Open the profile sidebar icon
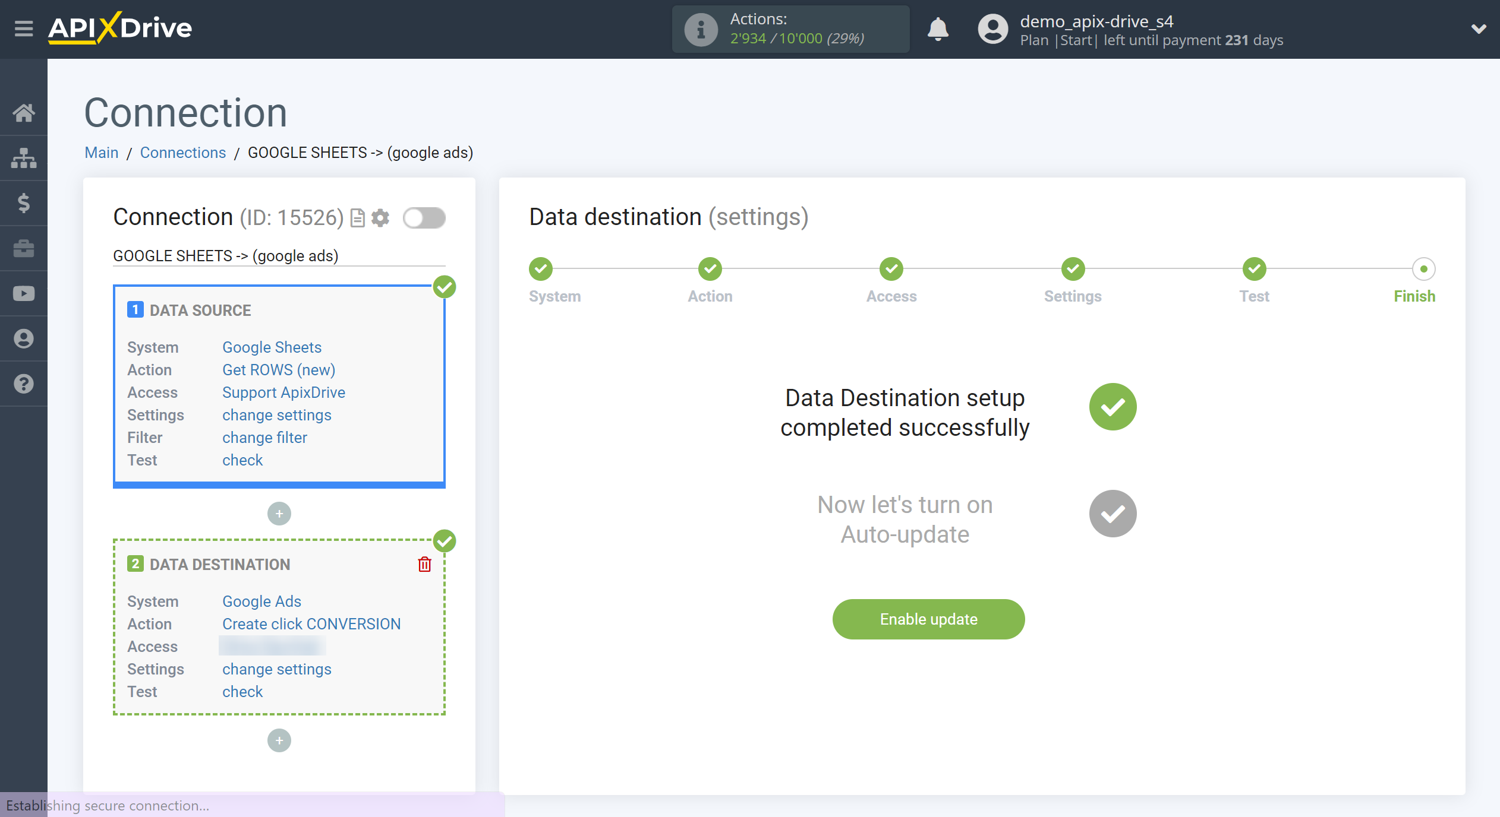The image size is (1500, 817). pyautogui.click(x=24, y=338)
